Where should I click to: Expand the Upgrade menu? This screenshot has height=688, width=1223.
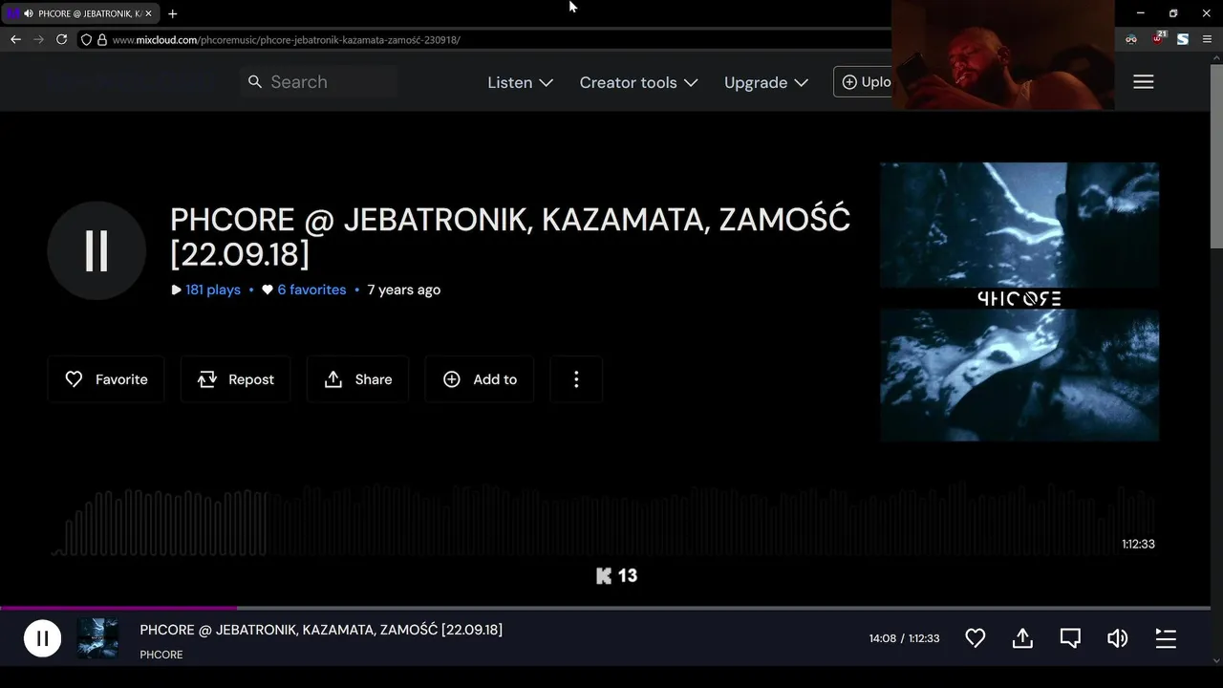pos(766,82)
